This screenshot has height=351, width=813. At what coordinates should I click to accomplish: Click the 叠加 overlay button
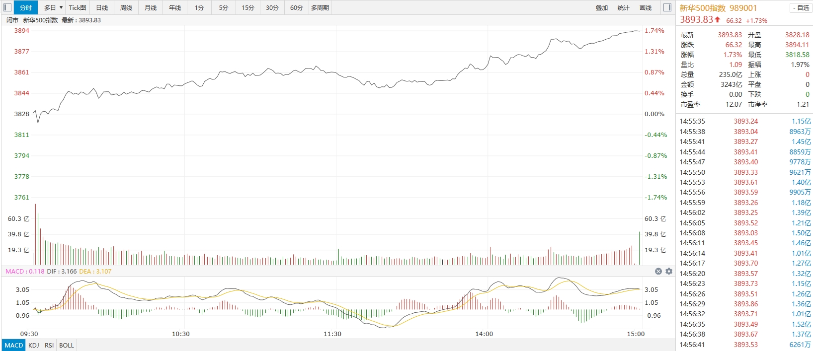pos(602,7)
